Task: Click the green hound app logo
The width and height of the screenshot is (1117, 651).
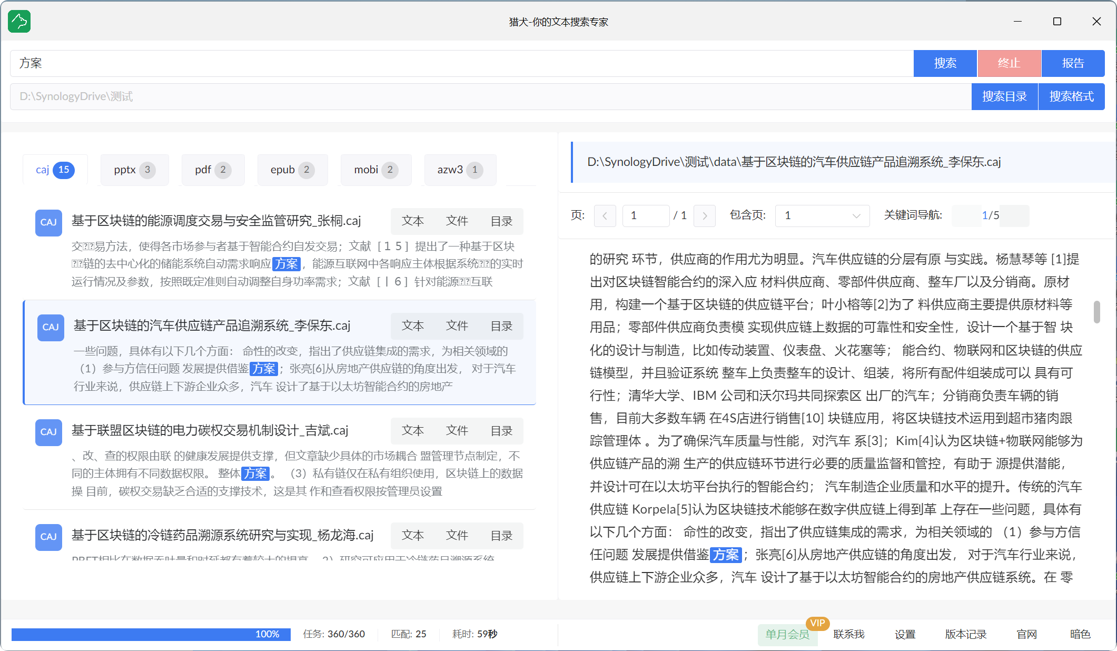Action: click(19, 22)
